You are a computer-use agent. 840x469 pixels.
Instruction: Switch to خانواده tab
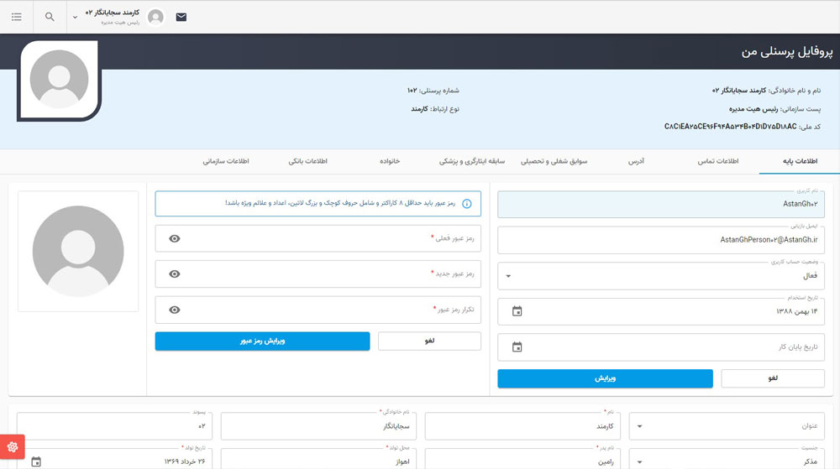[390, 161]
